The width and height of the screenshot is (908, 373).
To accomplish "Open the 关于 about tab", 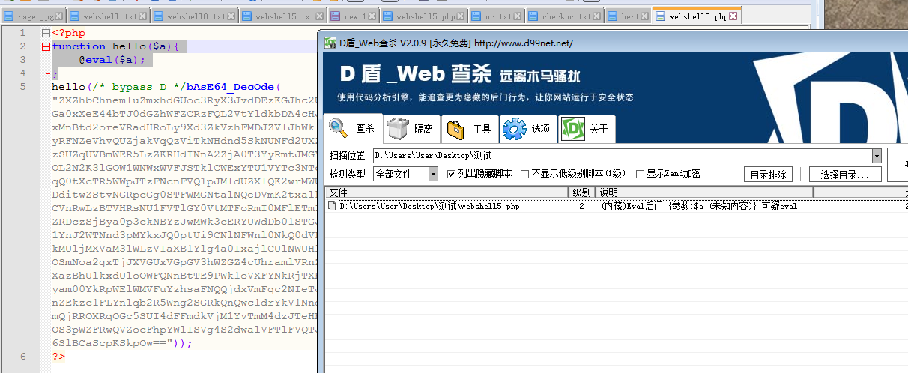I will 587,129.
